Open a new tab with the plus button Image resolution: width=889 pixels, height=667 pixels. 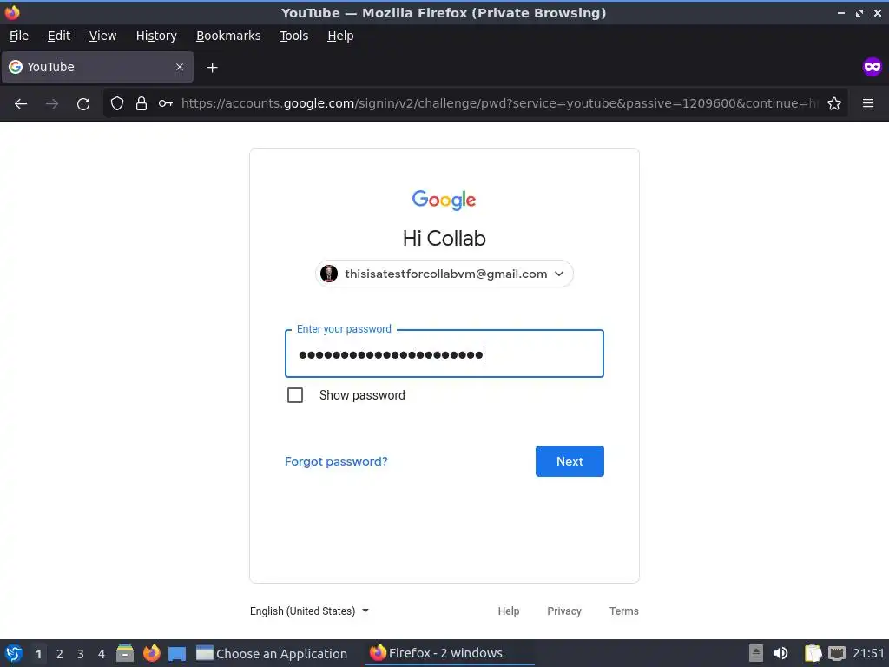(212, 68)
